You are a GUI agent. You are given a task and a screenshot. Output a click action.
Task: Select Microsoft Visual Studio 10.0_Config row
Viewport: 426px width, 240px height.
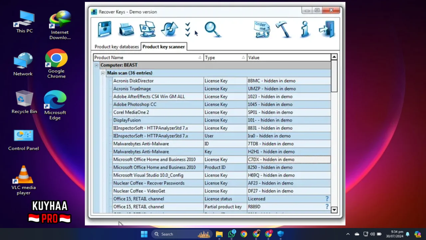coord(221,175)
